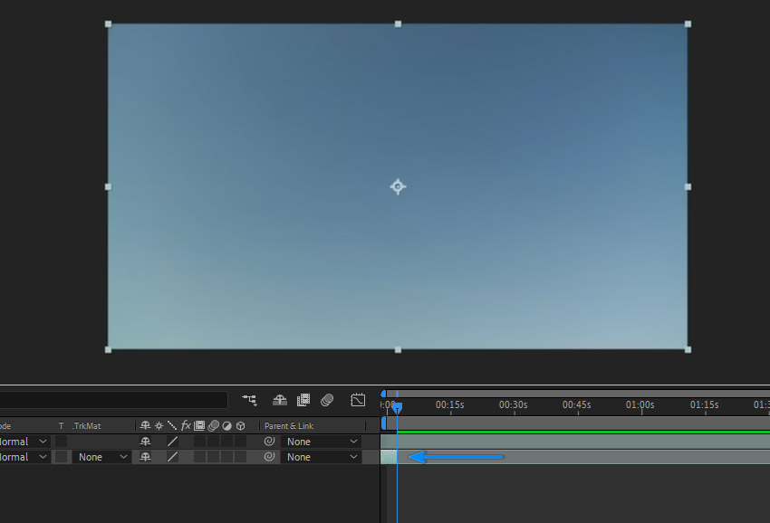Click the timeline search input field
Viewport: 770px width, 523px height.
coord(113,400)
